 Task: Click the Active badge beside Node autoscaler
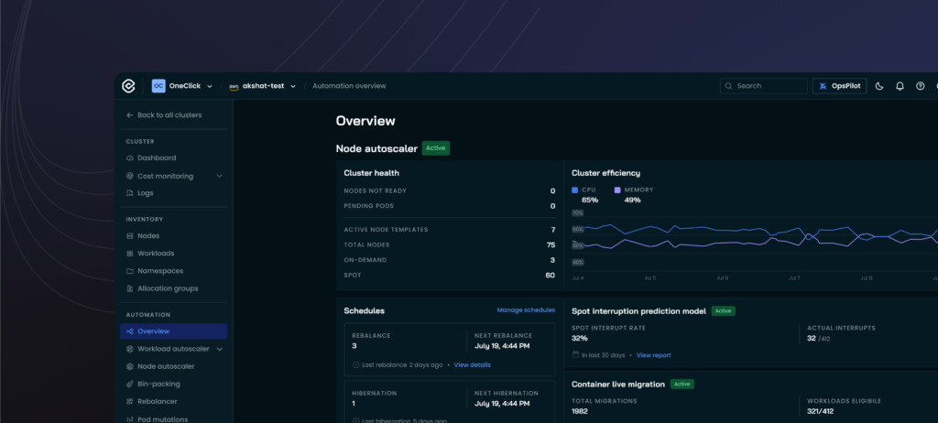click(x=435, y=147)
